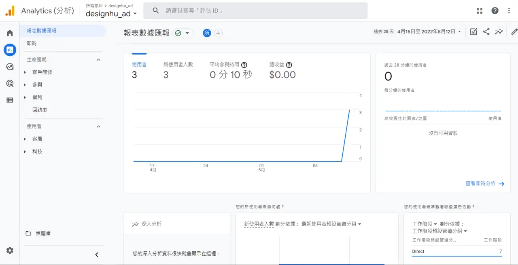
Task: Select the 新使用者人數 metric tab
Action: pyautogui.click(x=178, y=69)
